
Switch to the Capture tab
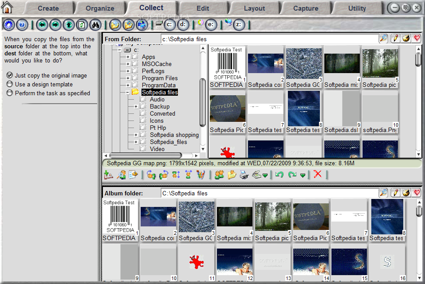click(306, 8)
